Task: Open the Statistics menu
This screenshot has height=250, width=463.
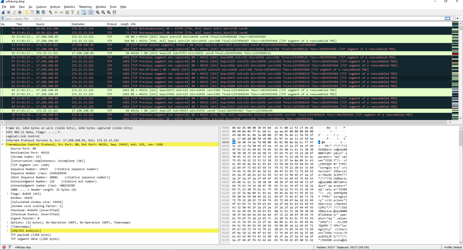Action: point(69,7)
